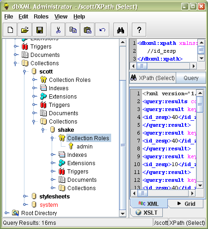Click the scott collection cylinder icon

[34, 71]
